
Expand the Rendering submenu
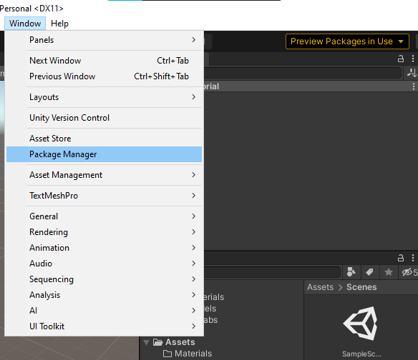pyautogui.click(x=104, y=232)
